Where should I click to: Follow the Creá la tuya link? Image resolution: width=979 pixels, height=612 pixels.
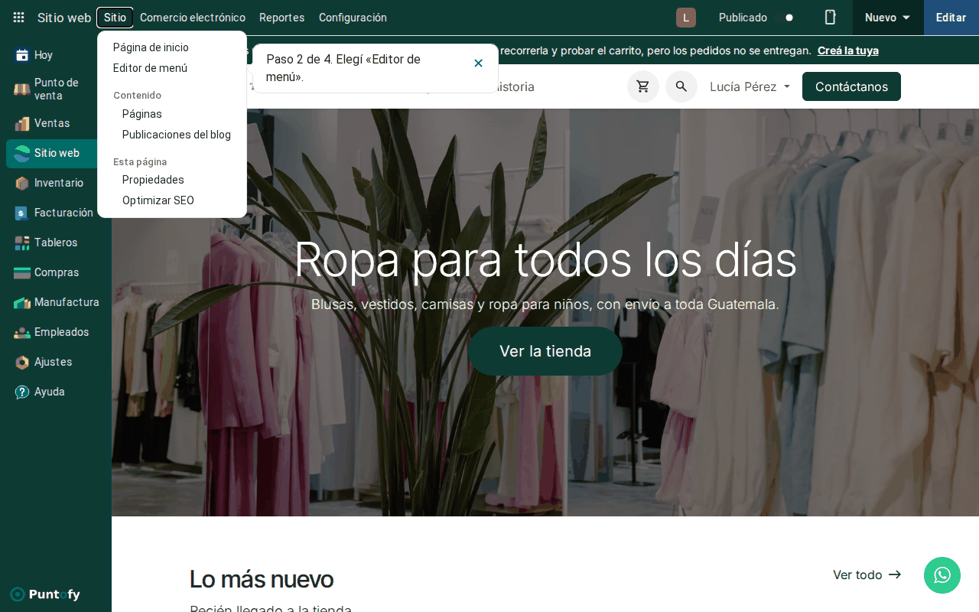tap(848, 50)
